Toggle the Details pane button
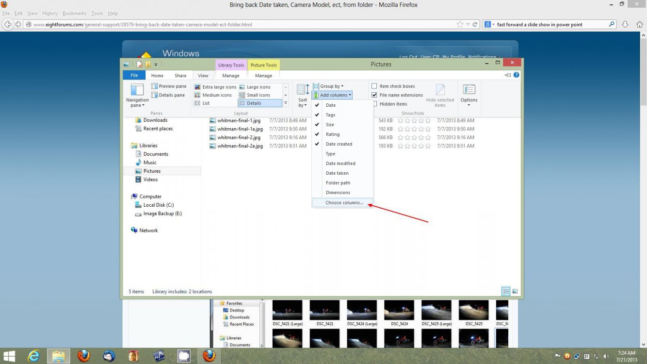 pos(169,95)
